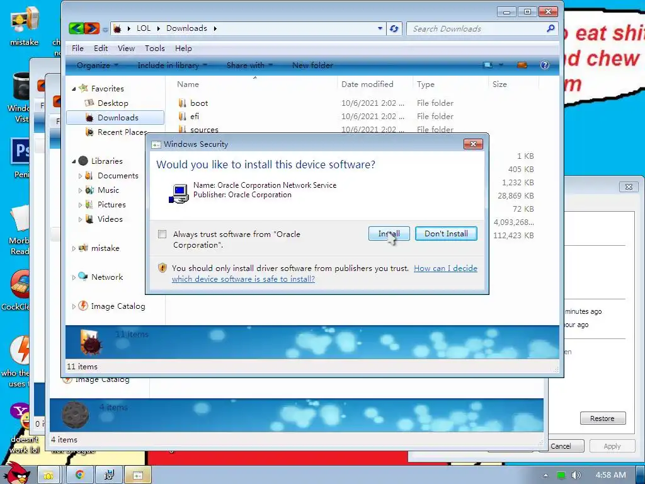This screenshot has height=484, width=645.
Task: Click the green Back navigation arrow
Action: coord(76,28)
